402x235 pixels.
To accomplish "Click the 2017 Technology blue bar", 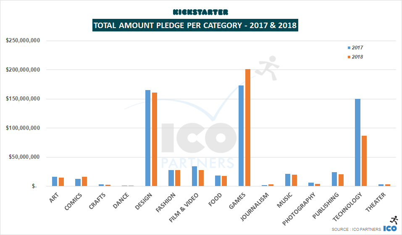I will pyautogui.click(x=357, y=142).
